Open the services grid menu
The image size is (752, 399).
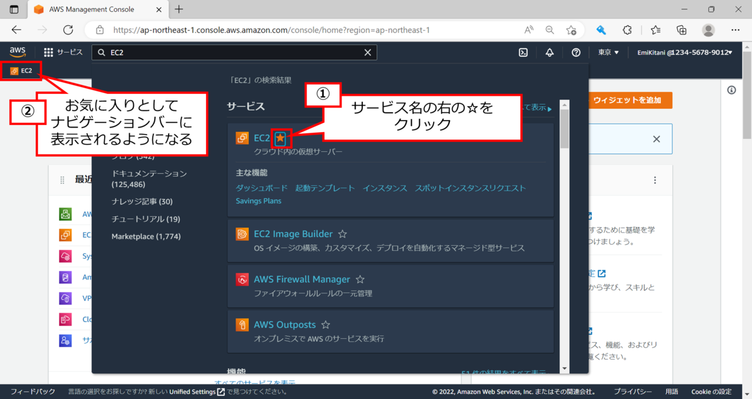(x=48, y=53)
